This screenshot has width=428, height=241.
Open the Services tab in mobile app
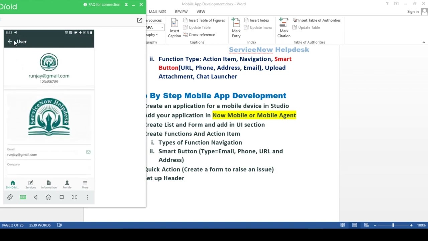tap(31, 184)
